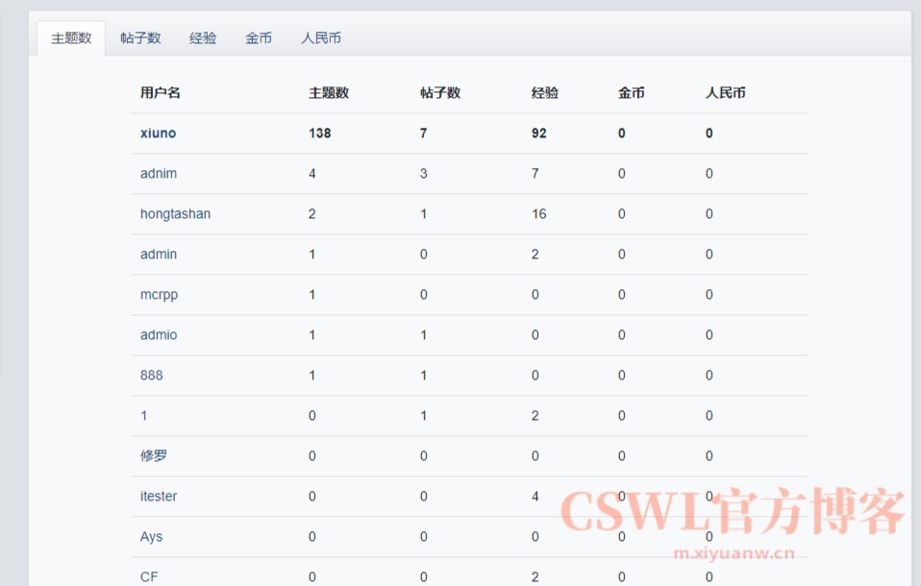Open Ays user profile

[x=151, y=537]
